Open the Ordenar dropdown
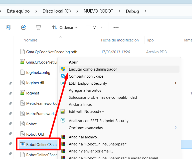Screen dimensions: 192x159 (65, 28)
